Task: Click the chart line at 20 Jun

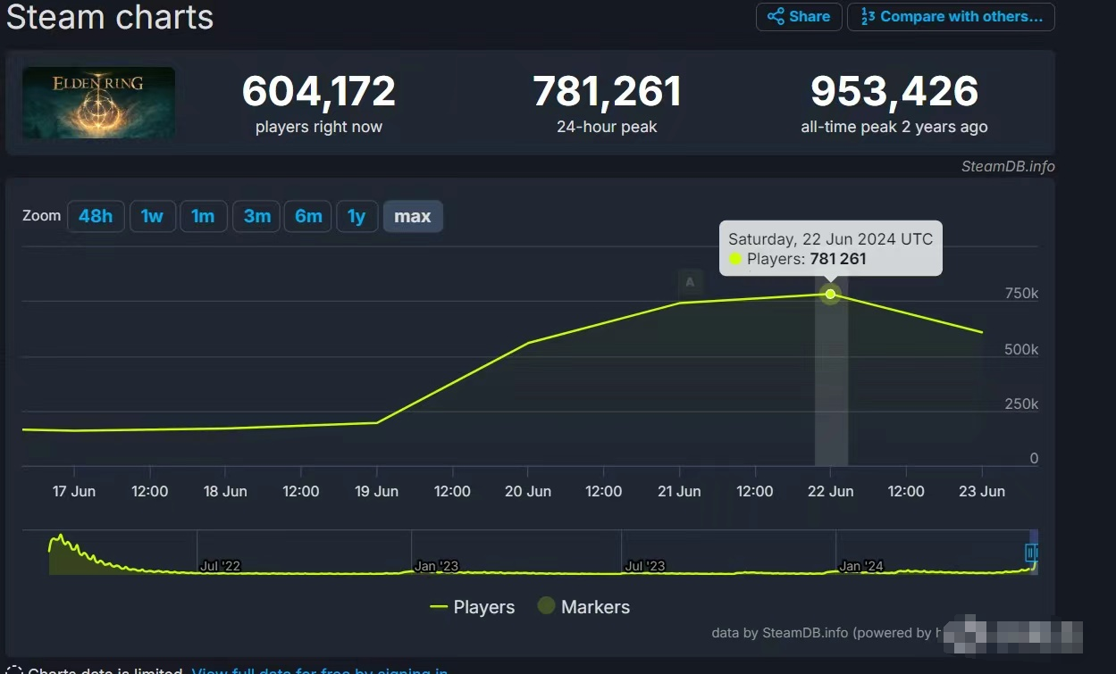Action: tap(528, 343)
